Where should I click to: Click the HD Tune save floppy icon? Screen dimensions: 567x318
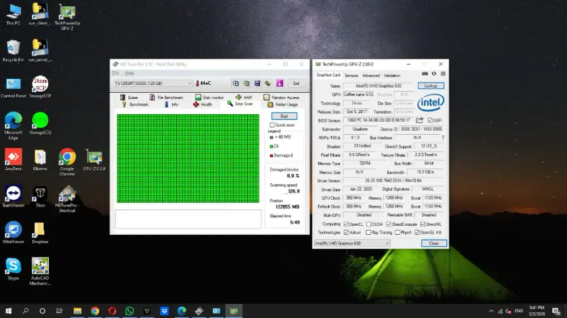pos(257,83)
